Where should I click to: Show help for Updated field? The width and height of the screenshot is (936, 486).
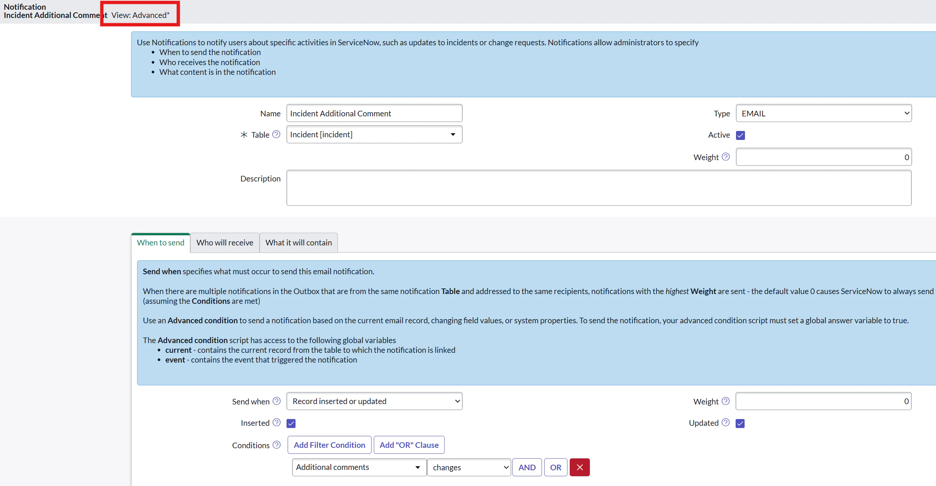(x=726, y=422)
